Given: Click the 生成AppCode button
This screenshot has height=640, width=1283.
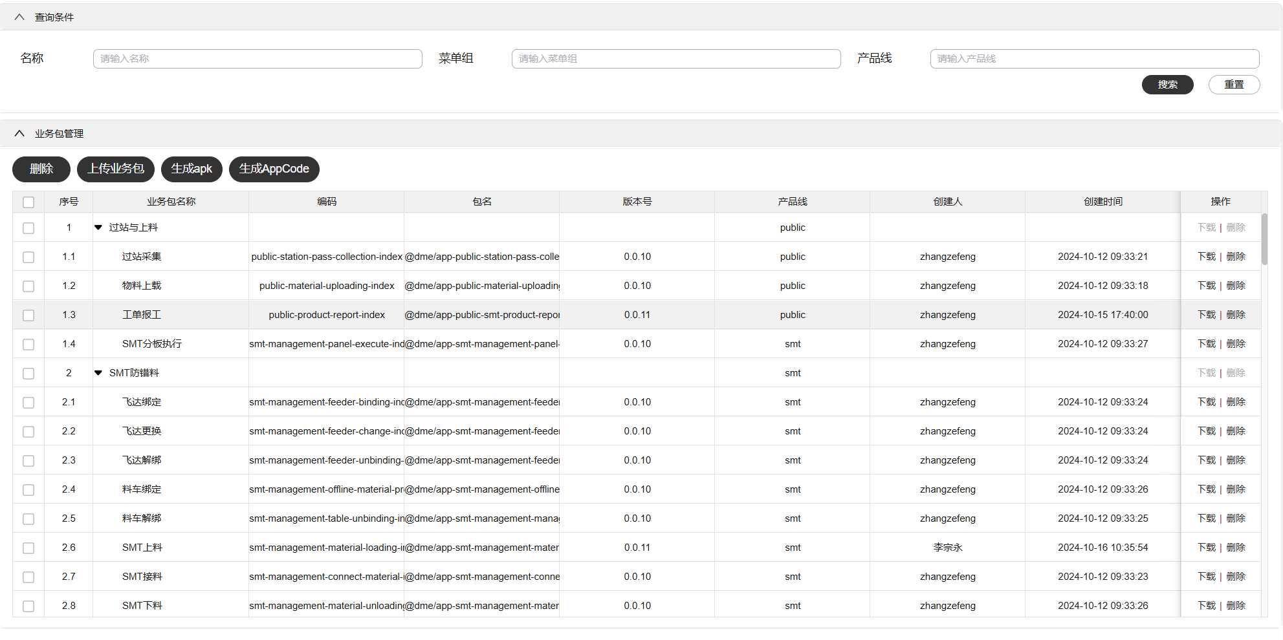Looking at the screenshot, I should pos(274,169).
